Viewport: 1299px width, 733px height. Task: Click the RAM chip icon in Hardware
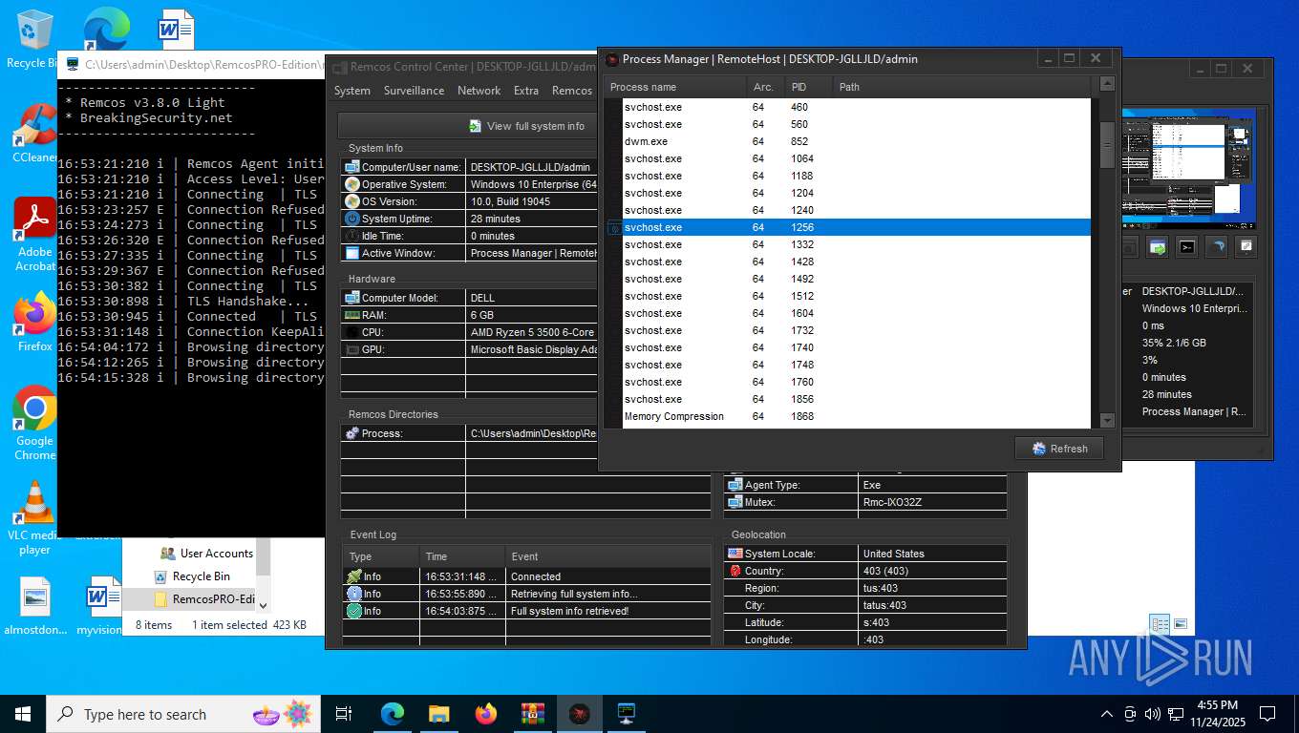pos(352,315)
